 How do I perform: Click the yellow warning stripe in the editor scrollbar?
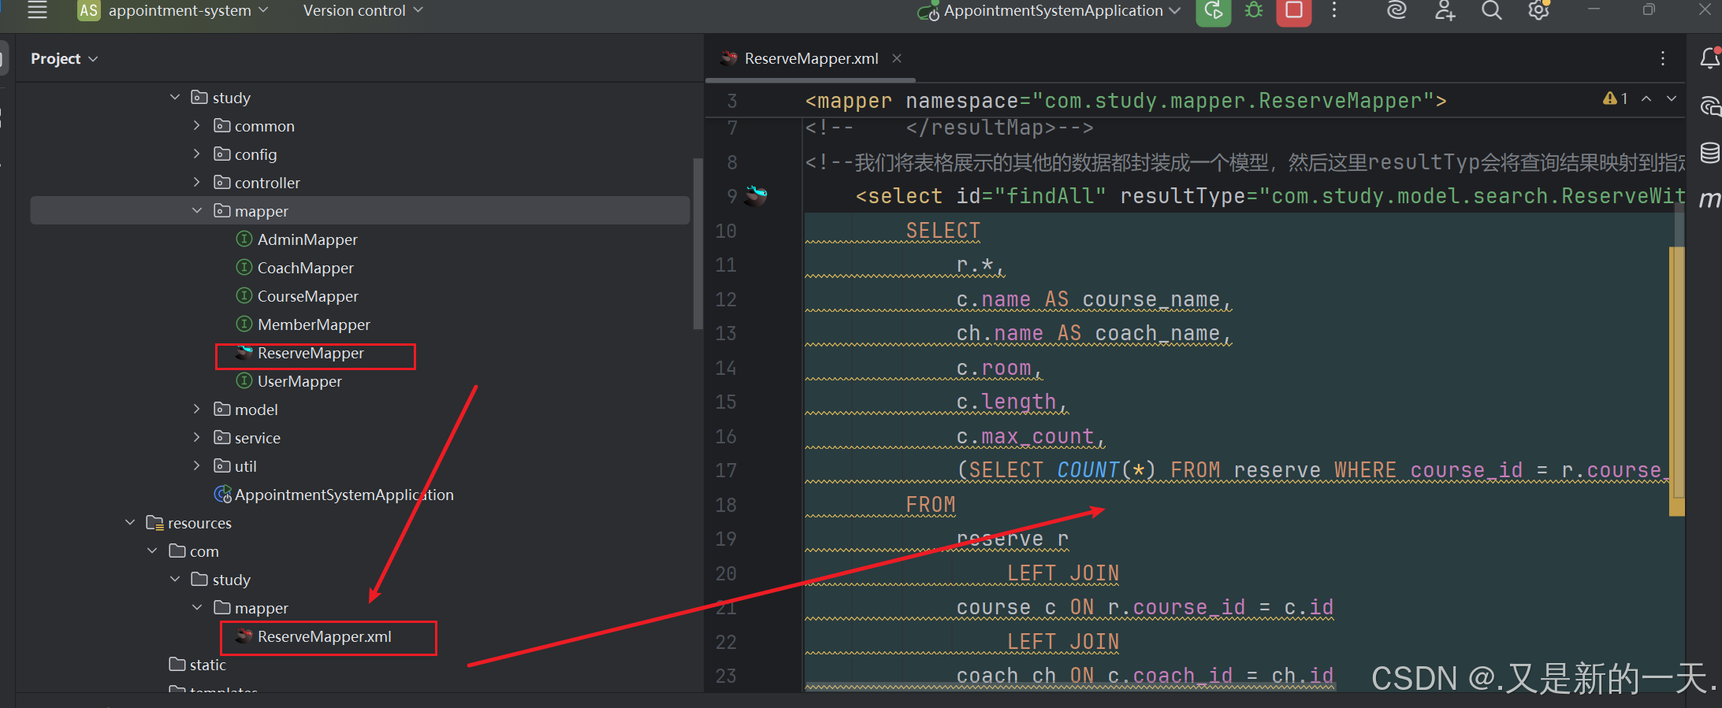click(x=1677, y=381)
